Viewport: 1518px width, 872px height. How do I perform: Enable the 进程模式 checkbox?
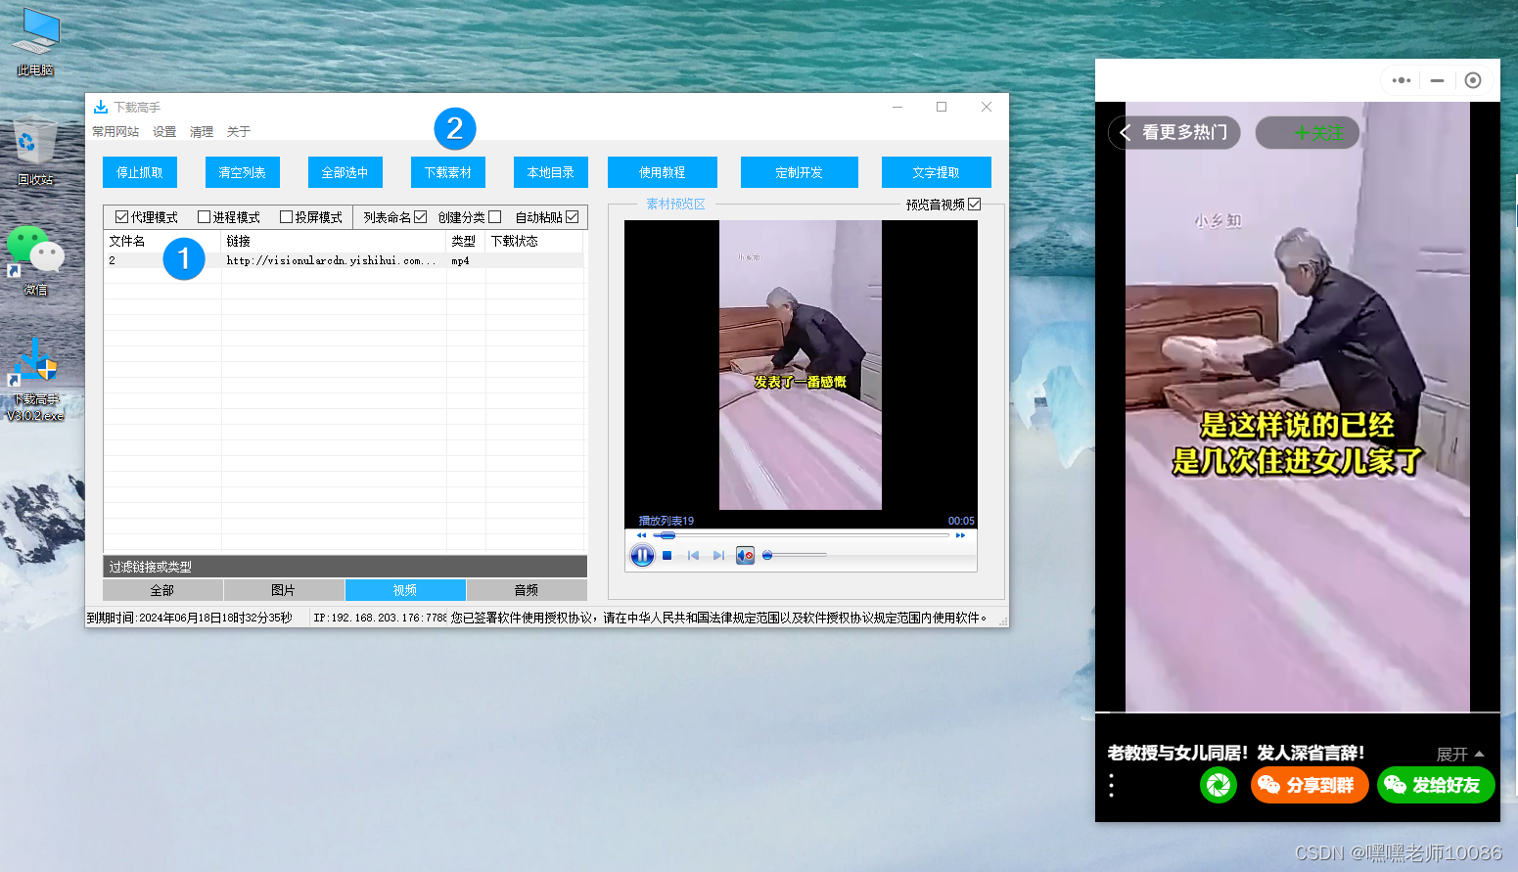(x=205, y=217)
